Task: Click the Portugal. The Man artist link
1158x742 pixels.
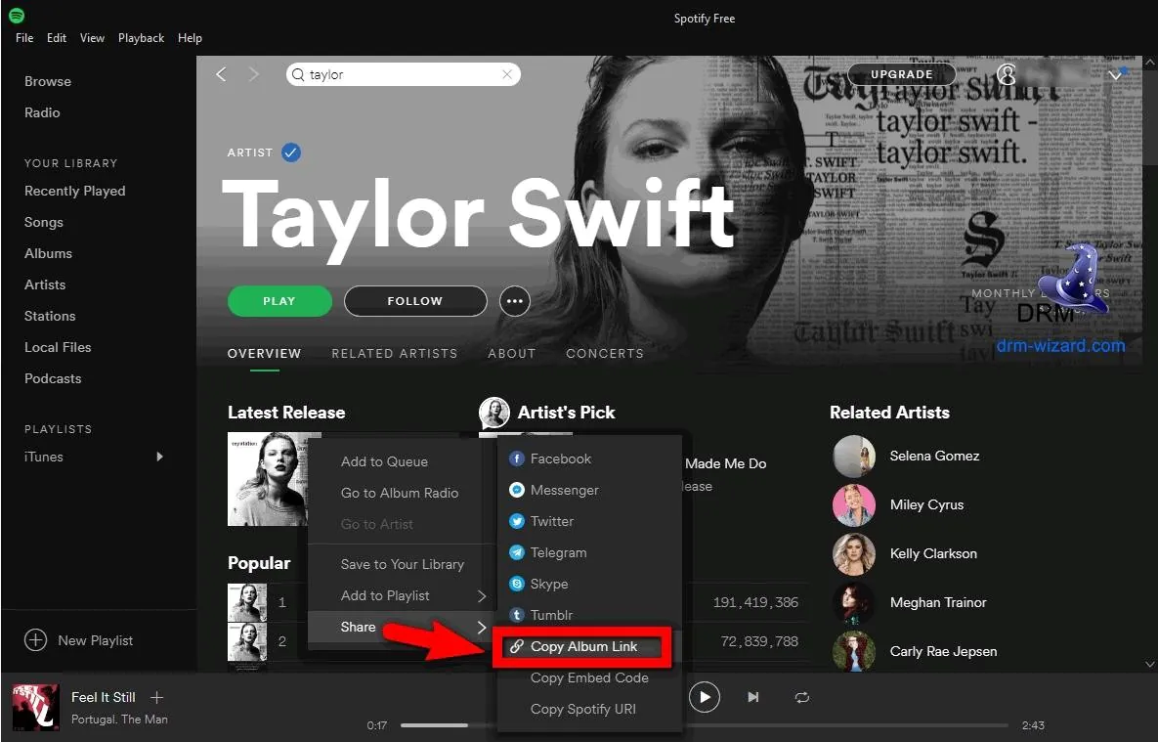Action: pyautogui.click(x=119, y=720)
